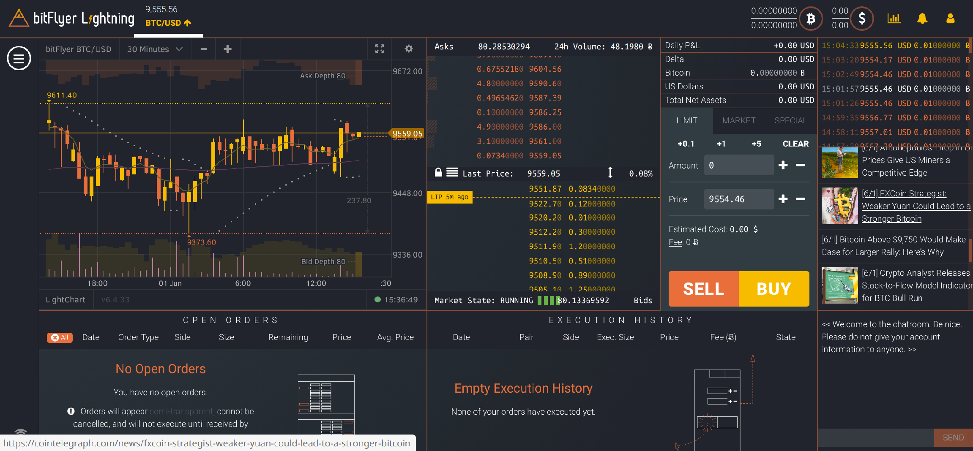The width and height of the screenshot is (973, 451).
Task: Focus the Price input field
Action: pos(739,199)
